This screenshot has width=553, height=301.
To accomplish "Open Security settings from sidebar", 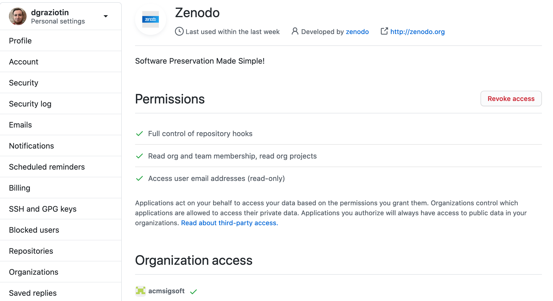I will 24,82.
